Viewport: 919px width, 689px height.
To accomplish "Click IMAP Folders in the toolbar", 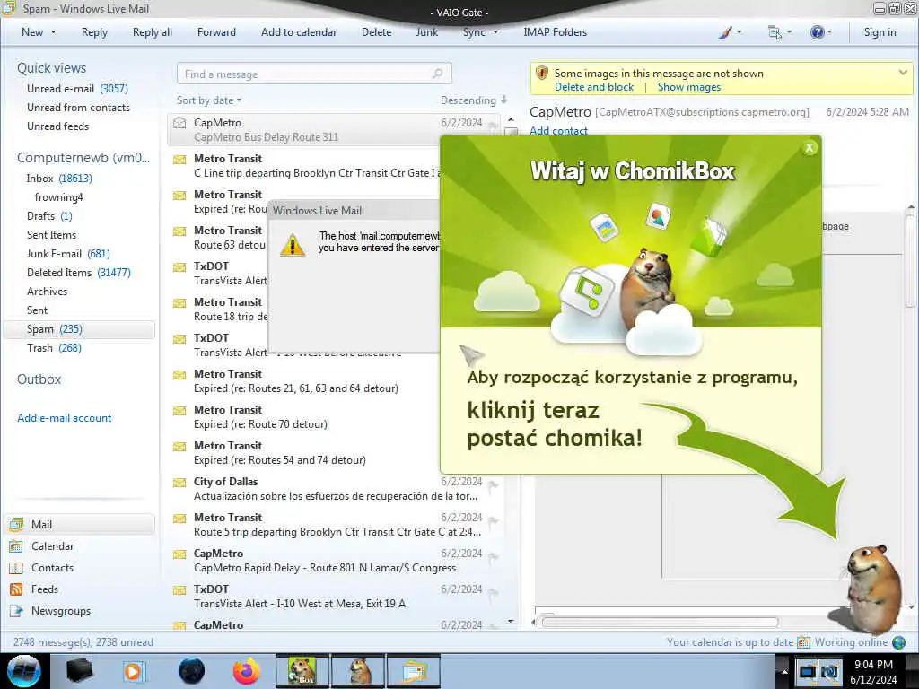I will tap(555, 32).
